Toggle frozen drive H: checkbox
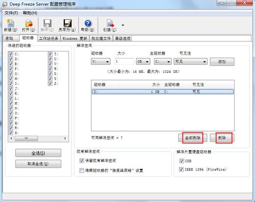The width and height of the screenshot is (255, 202). point(11,79)
